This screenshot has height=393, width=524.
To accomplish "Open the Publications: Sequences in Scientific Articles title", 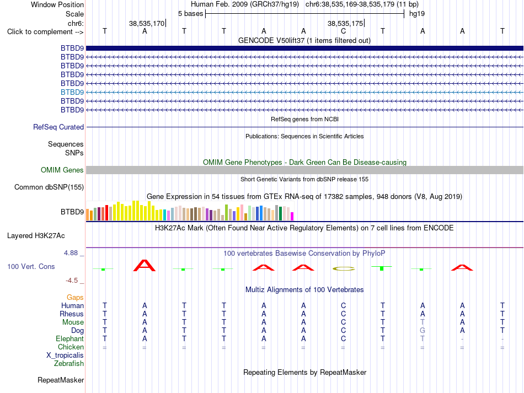I will (304, 136).
